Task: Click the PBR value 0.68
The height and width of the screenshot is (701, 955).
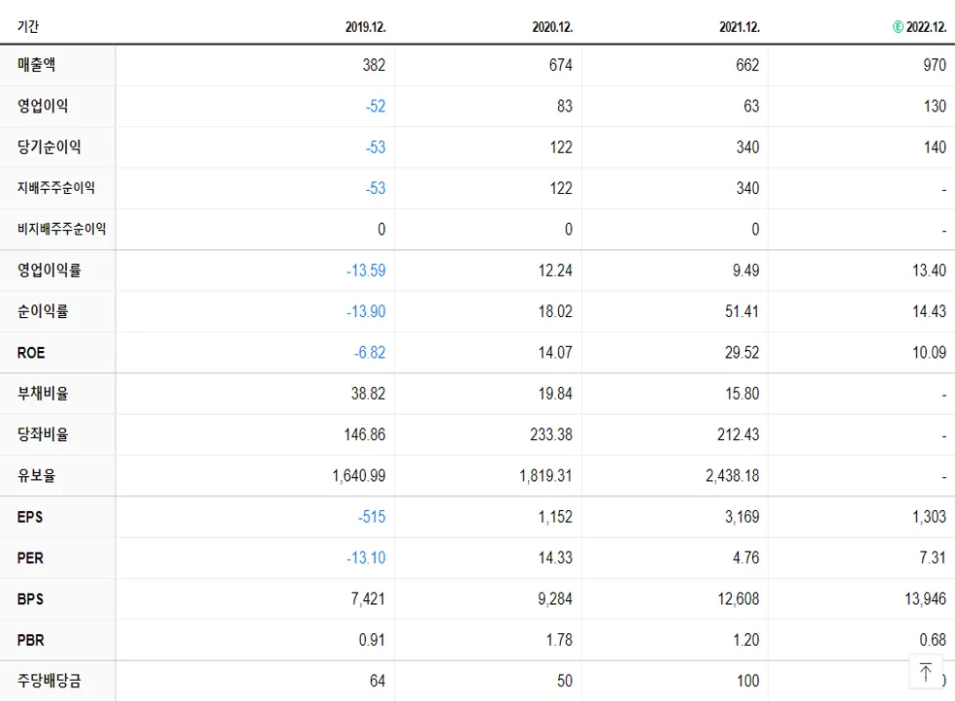Action: click(933, 640)
